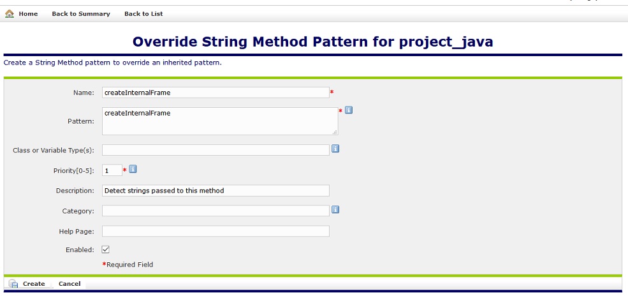Click the Priority info icon
This screenshot has height=296, width=628.
(133, 169)
